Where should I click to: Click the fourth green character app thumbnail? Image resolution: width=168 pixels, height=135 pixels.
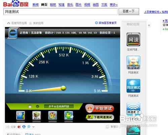click(69, 116)
